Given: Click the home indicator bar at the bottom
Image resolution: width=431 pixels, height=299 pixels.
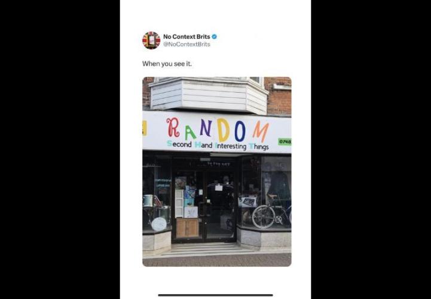Looking at the screenshot, I should tap(215, 295).
